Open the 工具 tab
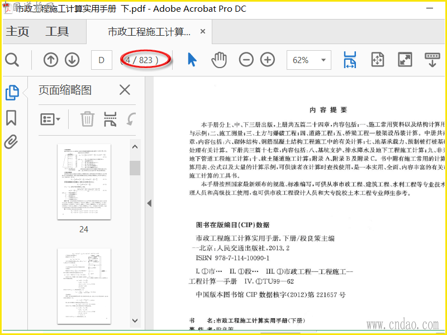Viewport: 447px width, 335px height. coord(57,31)
